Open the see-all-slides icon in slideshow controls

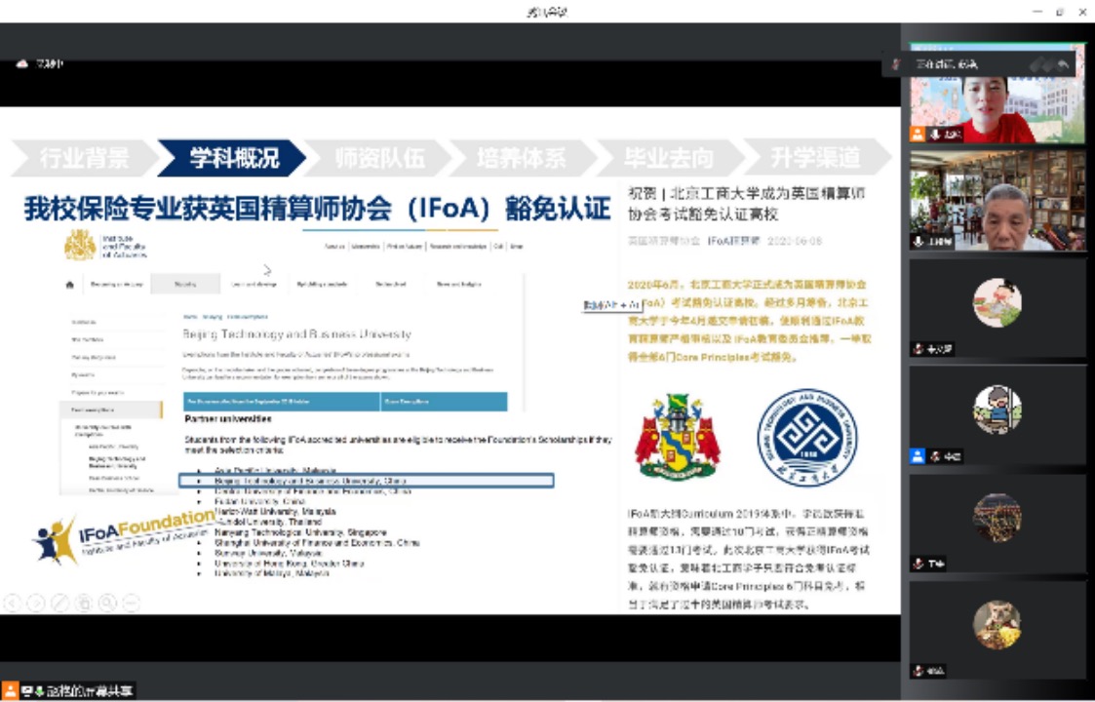pyautogui.click(x=84, y=603)
